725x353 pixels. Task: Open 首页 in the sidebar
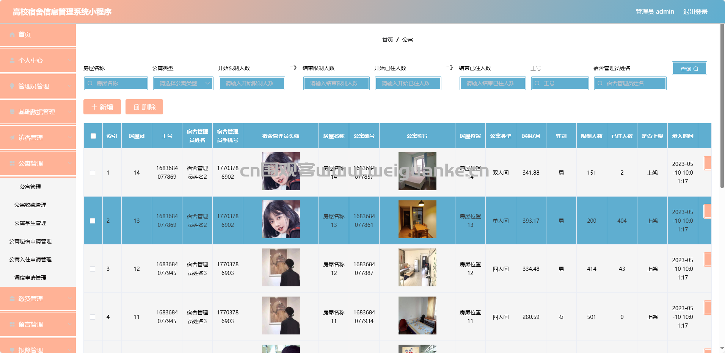click(x=38, y=34)
